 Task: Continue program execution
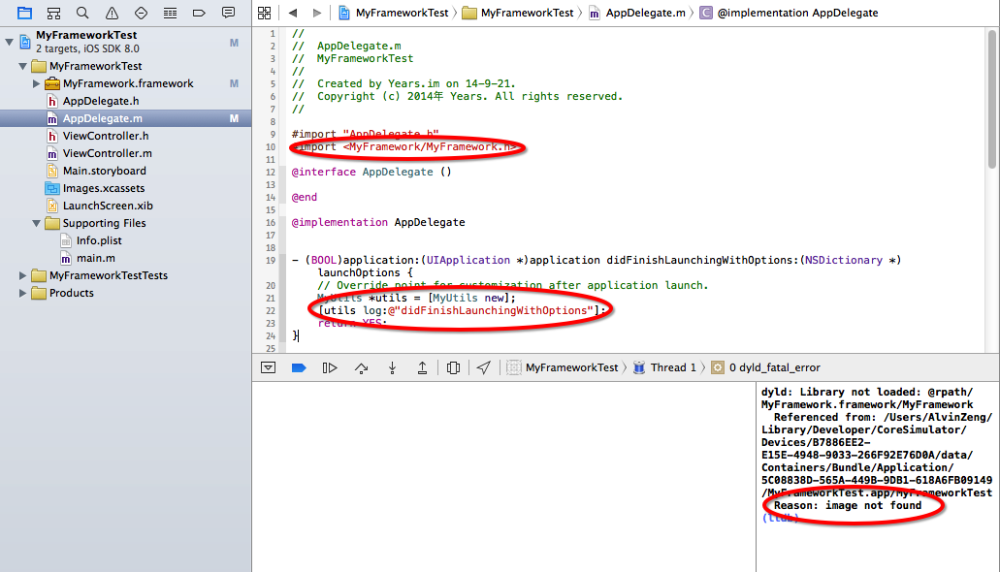pos(330,368)
